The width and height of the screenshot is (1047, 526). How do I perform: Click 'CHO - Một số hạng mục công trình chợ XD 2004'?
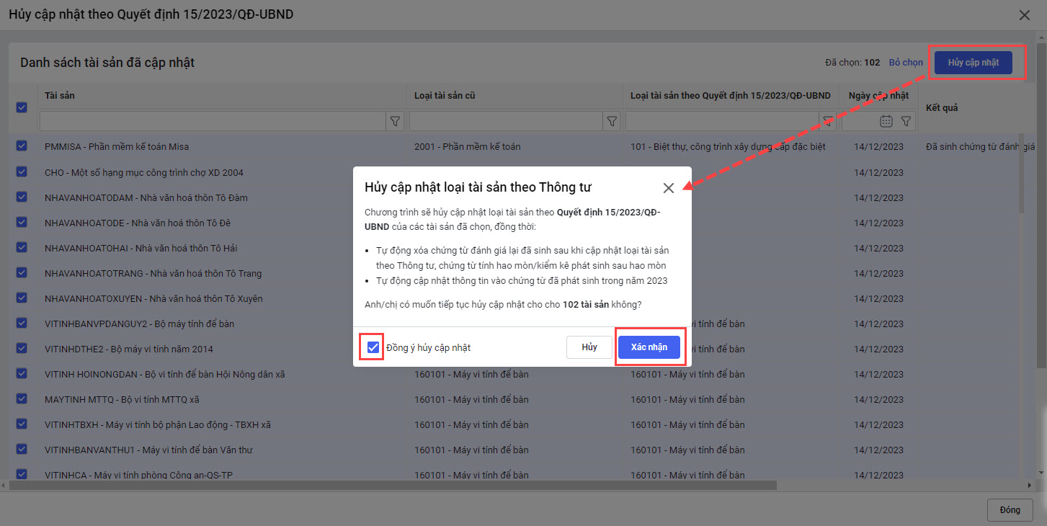point(144,172)
